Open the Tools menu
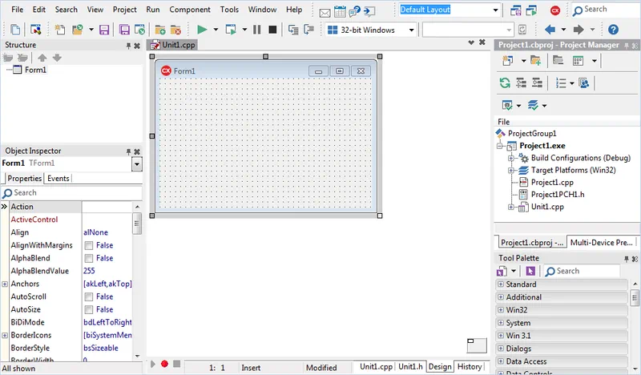641x375 pixels. pyautogui.click(x=229, y=10)
